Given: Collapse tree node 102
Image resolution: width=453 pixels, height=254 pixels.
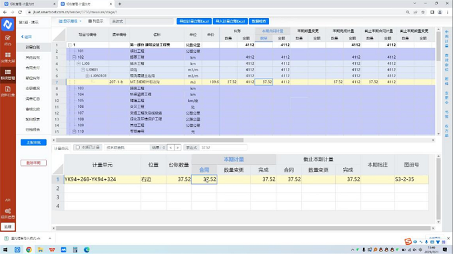Looking at the screenshot, I should coord(74,57).
